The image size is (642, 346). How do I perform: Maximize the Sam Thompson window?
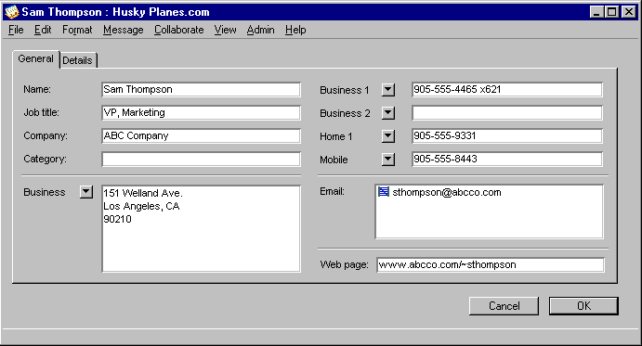tap(612, 12)
